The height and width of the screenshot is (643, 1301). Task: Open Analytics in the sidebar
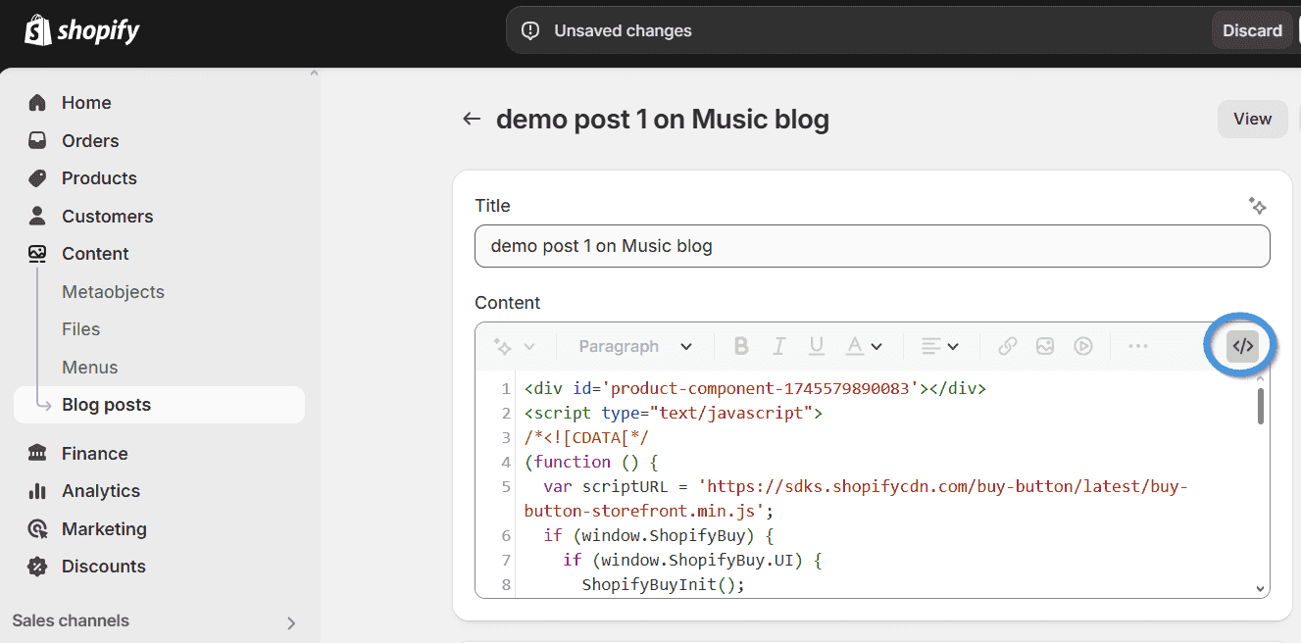pos(101,491)
